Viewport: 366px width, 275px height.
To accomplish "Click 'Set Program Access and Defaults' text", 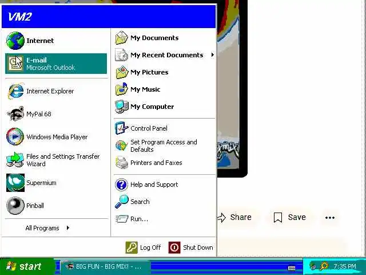I will [164, 146].
